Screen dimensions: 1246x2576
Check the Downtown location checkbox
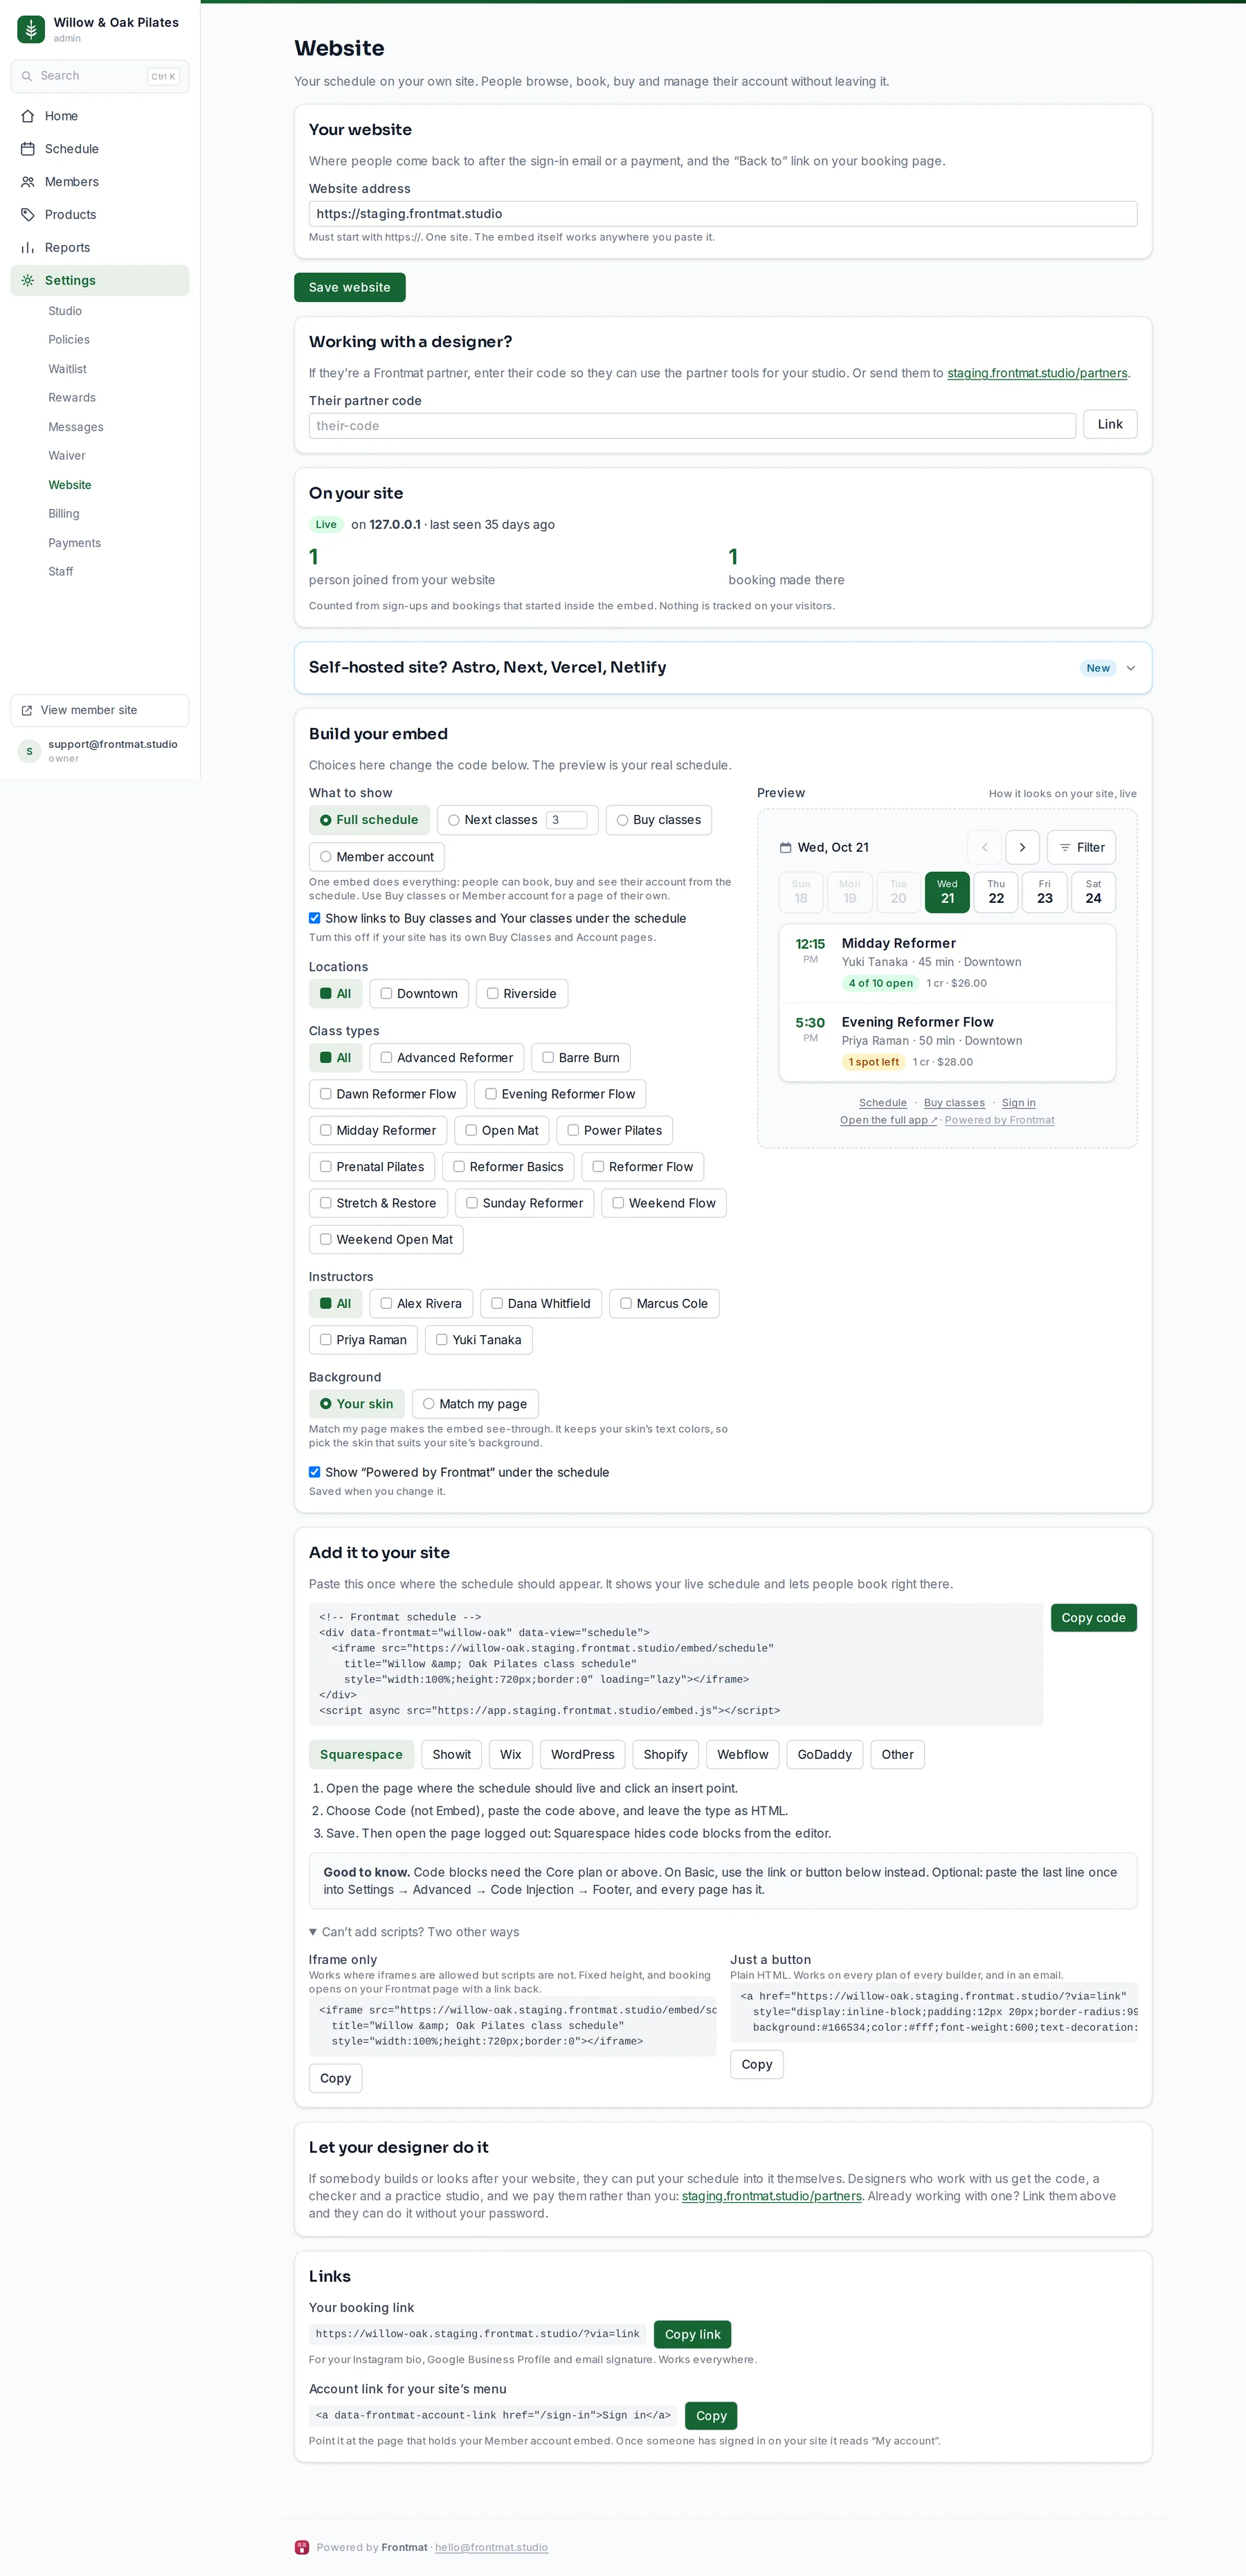(386, 993)
